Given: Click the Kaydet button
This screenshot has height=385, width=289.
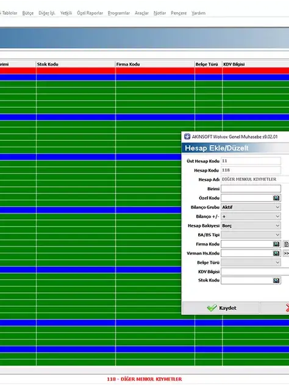Looking at the screenshot, I should point(221,308).
